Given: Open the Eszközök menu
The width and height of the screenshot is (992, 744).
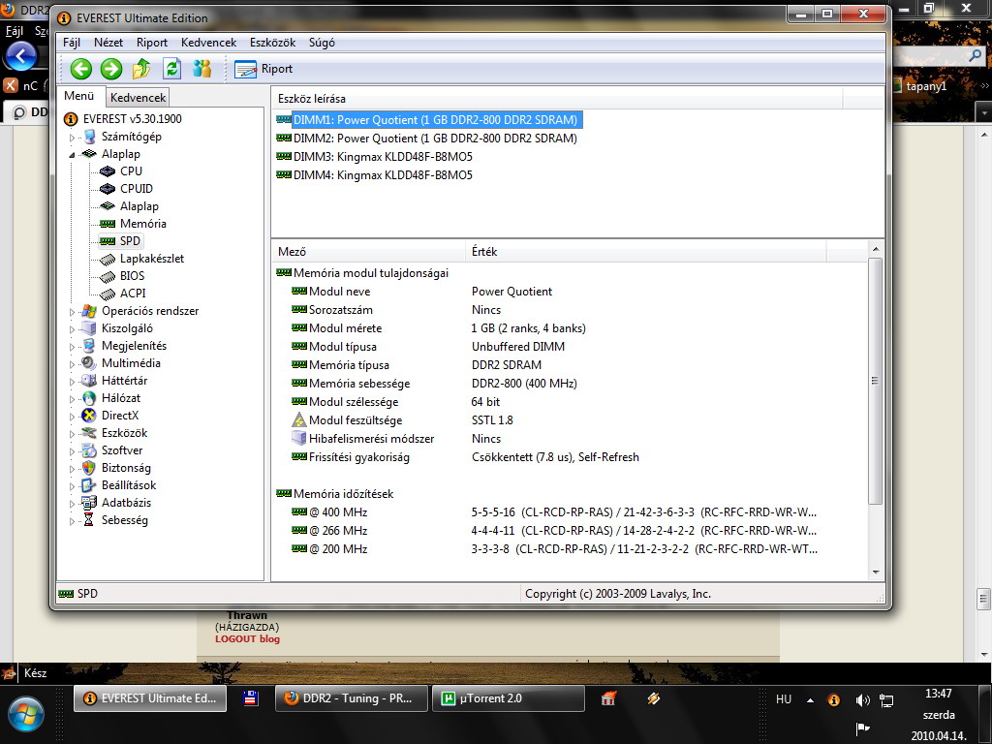Looking at the screenshot, I should click(272, 43).
